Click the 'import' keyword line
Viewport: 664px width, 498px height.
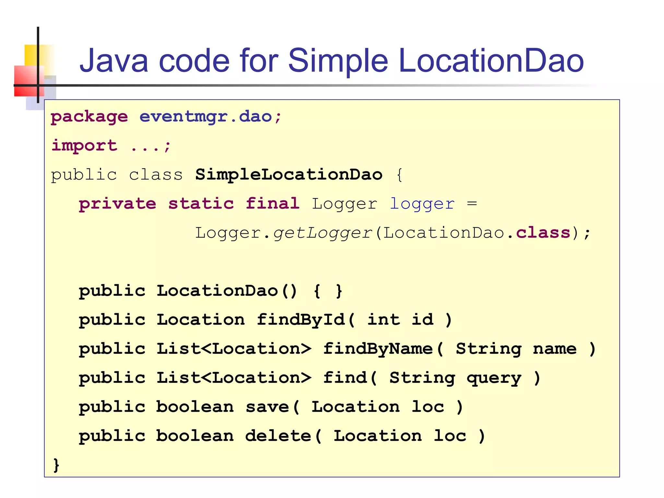(x=84, y=145)
